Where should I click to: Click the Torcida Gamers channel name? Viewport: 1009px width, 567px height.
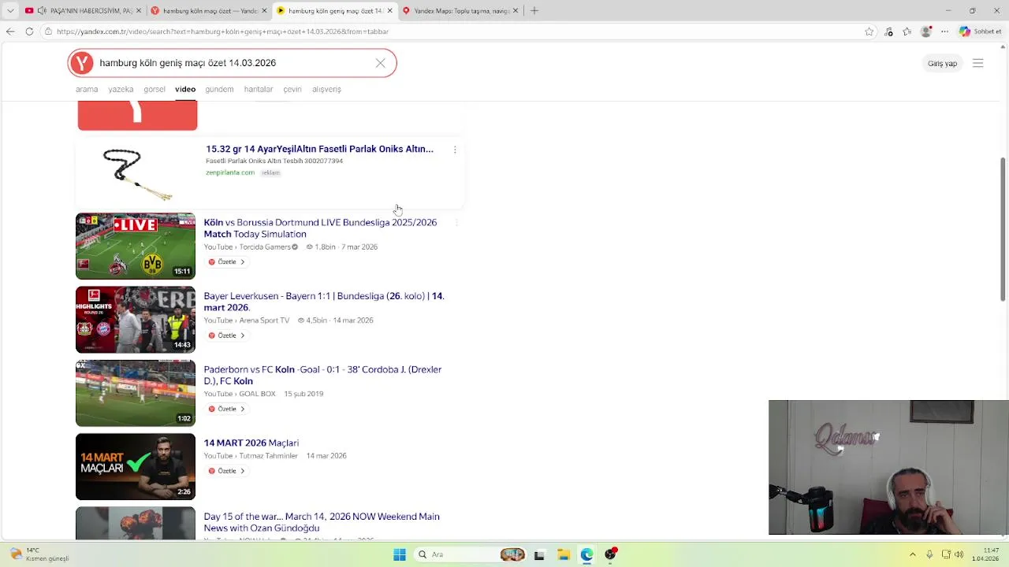265,246
